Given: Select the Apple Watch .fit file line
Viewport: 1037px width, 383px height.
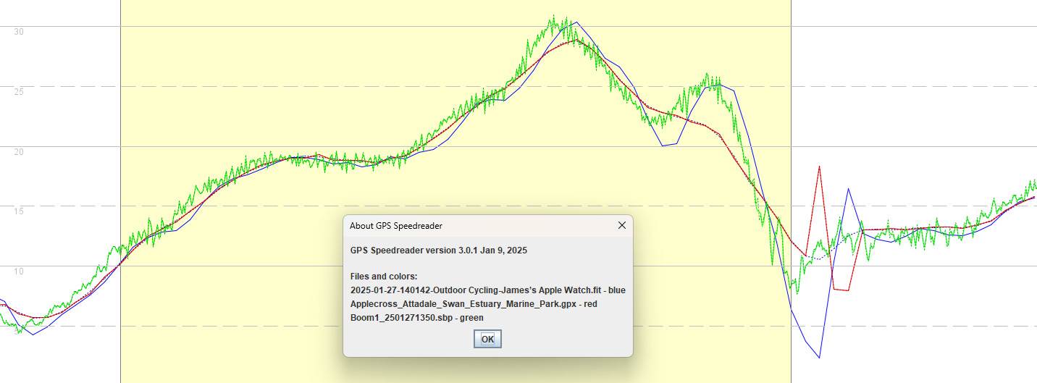Looking at the screenshot, I should click(x=487, y=290).
